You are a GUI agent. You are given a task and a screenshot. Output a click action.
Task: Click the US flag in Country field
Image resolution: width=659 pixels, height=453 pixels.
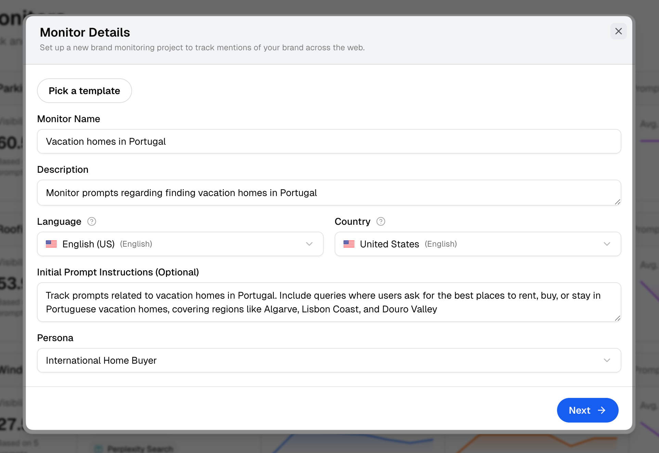[349, 244]
